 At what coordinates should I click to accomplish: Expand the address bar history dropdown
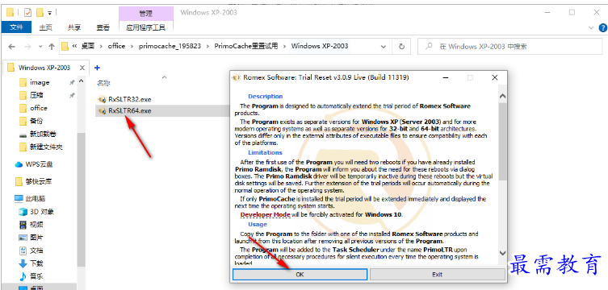pos(383,47)
